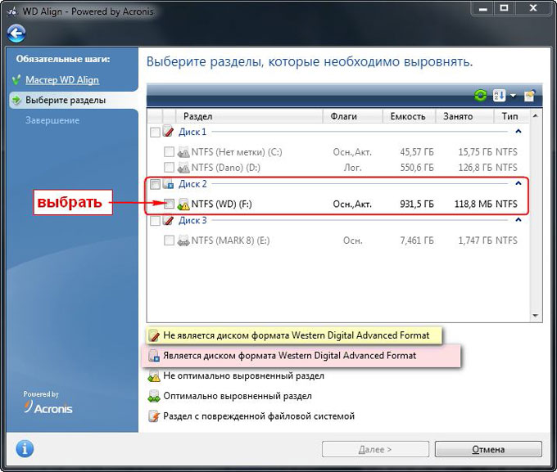557x472 pixels.
Task: Click the WD Align title bar app icon
Action: pyautogui.click(x=12, y=11)
